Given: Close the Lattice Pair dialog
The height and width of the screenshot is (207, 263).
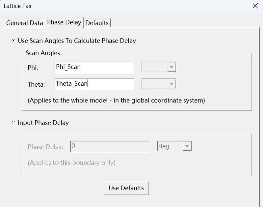Looking at the screenshot, I should (x=255, y=6).
